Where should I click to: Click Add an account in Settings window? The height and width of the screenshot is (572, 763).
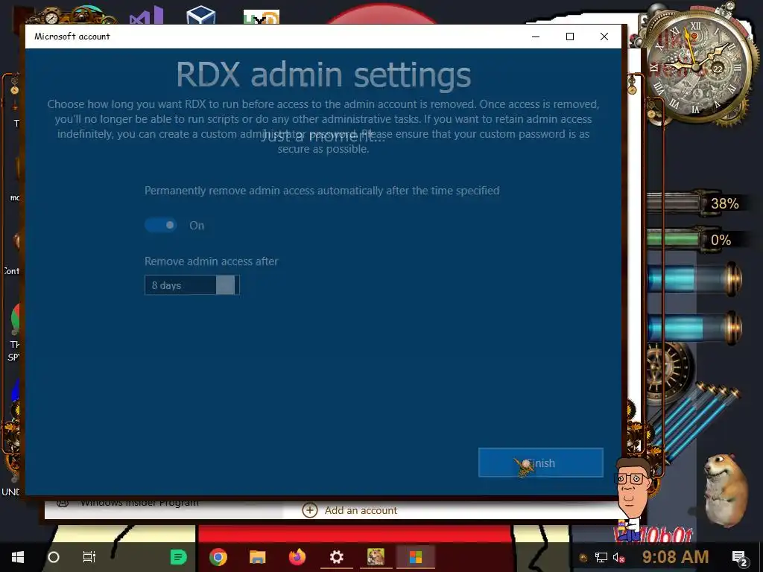tap(350, 510)
